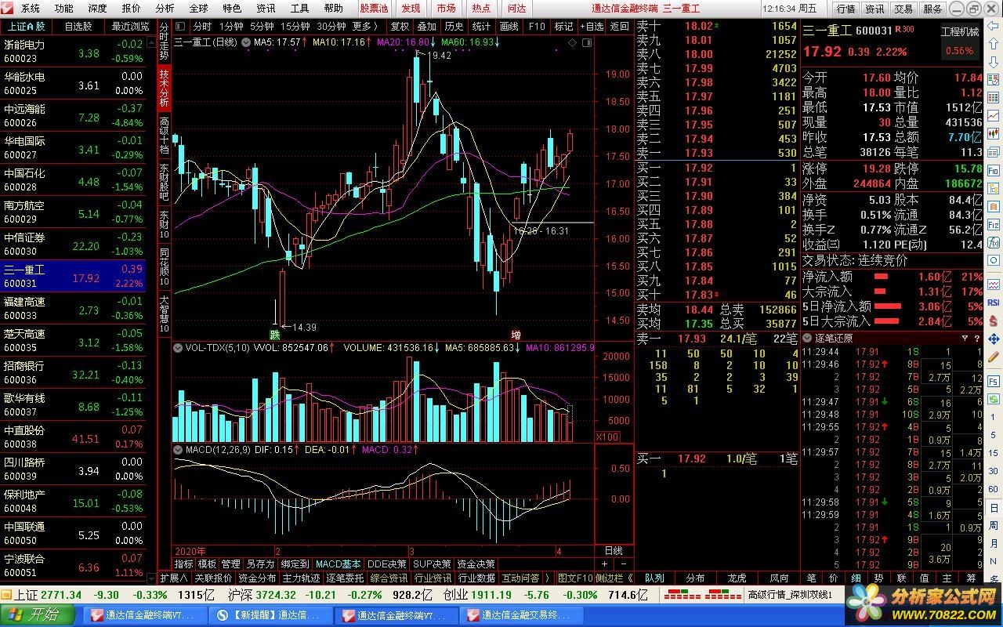1003x627 pixels.
Task: Click the up arrow icon in right toolbar
Action: click(993, 43)
